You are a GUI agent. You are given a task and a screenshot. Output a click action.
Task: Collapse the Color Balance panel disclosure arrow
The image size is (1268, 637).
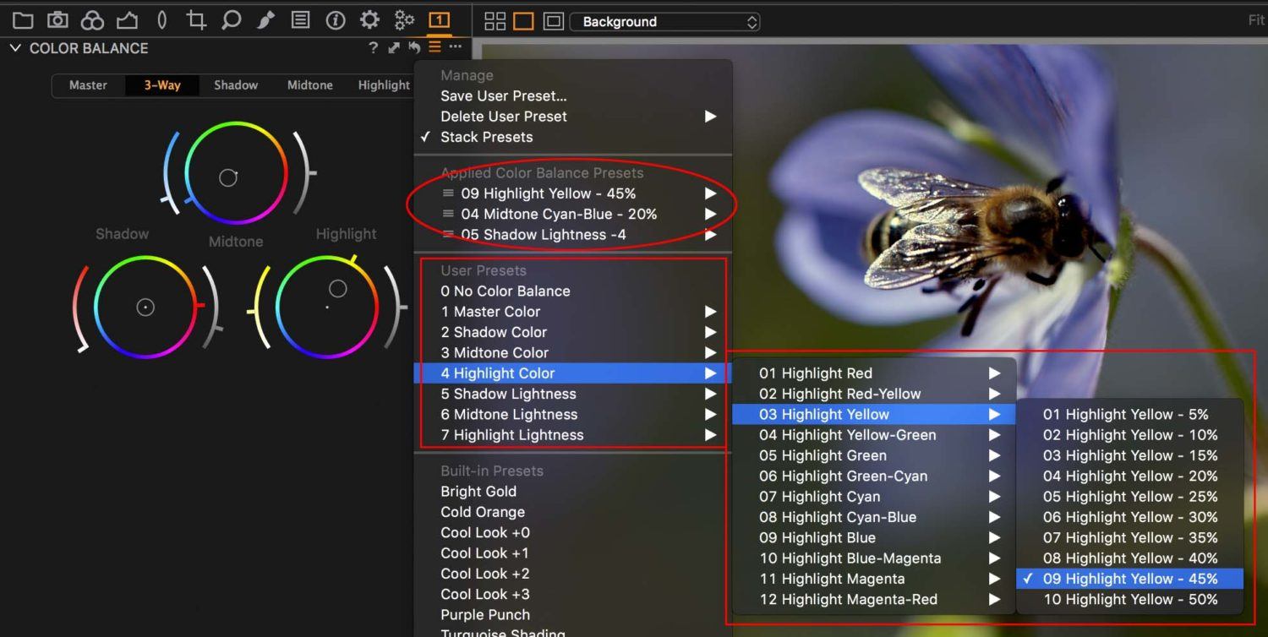pos(14,48)
